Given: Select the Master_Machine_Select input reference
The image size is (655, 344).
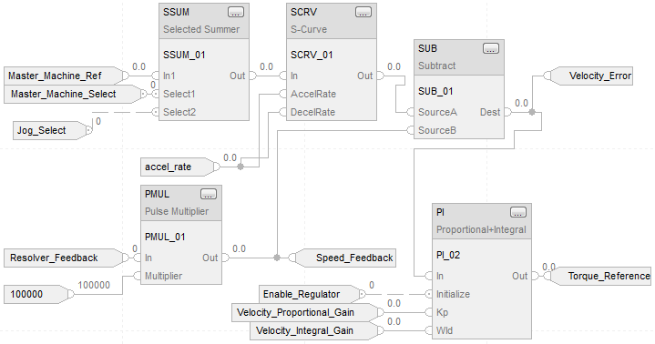Looking at the screenshot, I should coord(72,94).
